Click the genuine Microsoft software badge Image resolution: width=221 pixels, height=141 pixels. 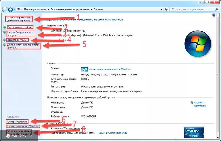194,132
